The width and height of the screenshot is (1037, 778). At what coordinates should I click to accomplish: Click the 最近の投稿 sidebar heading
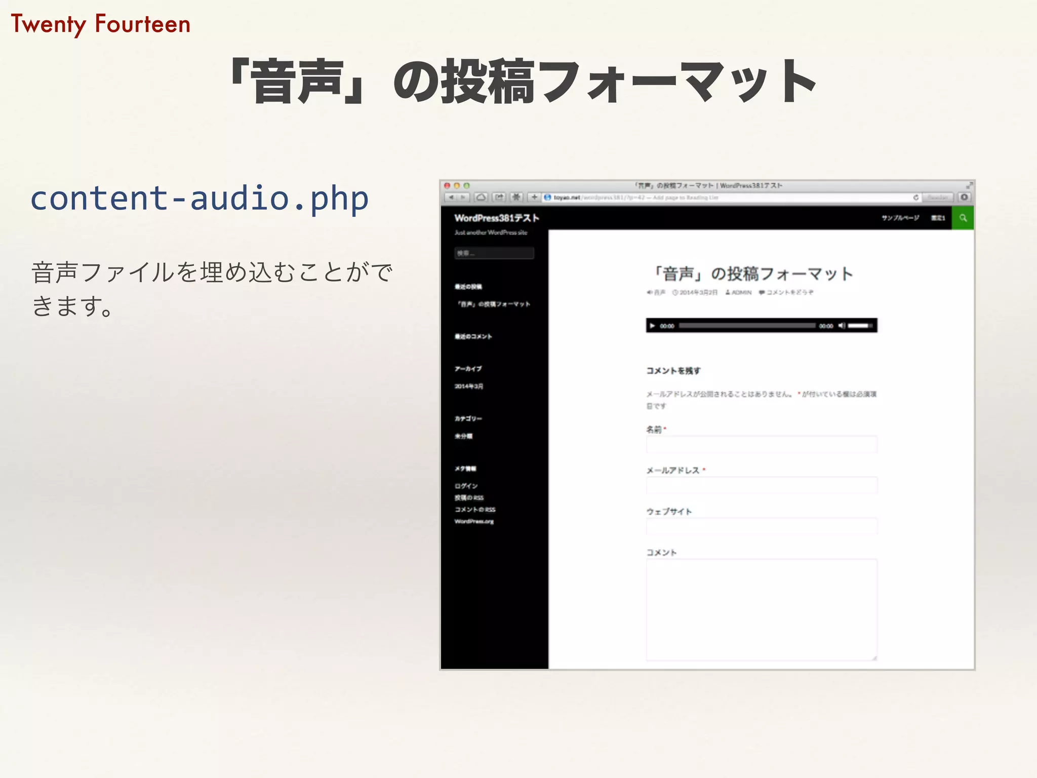point(468,287)
